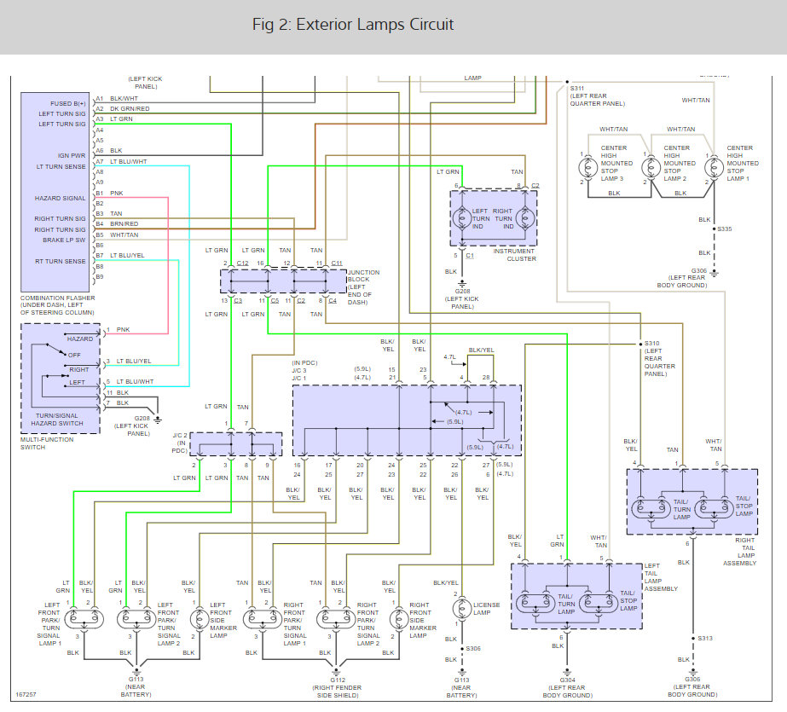Click the 'Fig 2: Exterior Lamps Circuit' title
This screenshot has width=787, height=712.
click(x=353, y=25)
